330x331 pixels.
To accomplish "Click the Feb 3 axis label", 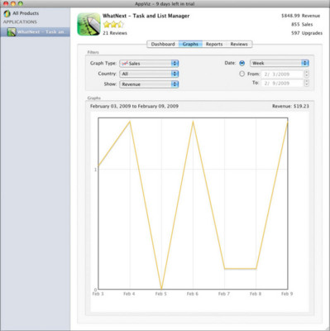I will click(x=98, y=294).
